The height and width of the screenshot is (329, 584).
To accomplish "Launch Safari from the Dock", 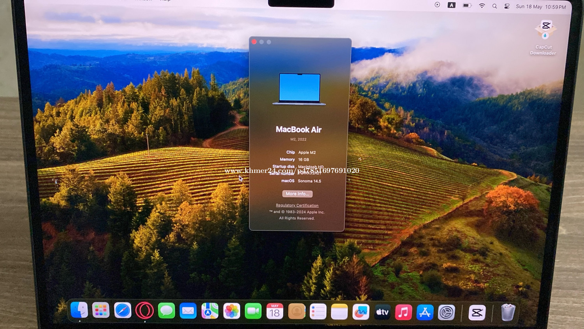I will (123, 311).
